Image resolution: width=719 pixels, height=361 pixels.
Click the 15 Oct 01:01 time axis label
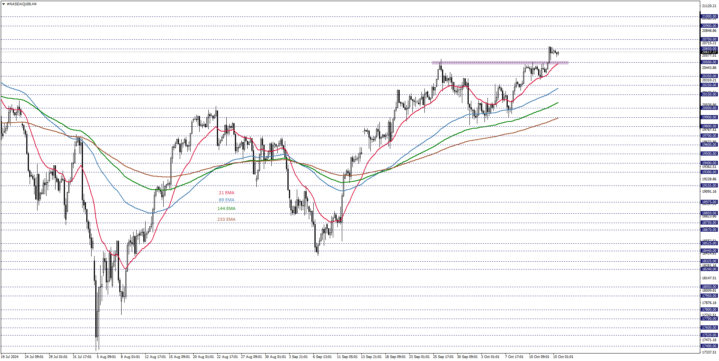[x=563, y=357]
